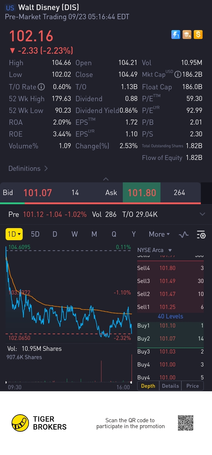
Task: Open chart settings list-gear icon
Action: 201,235
